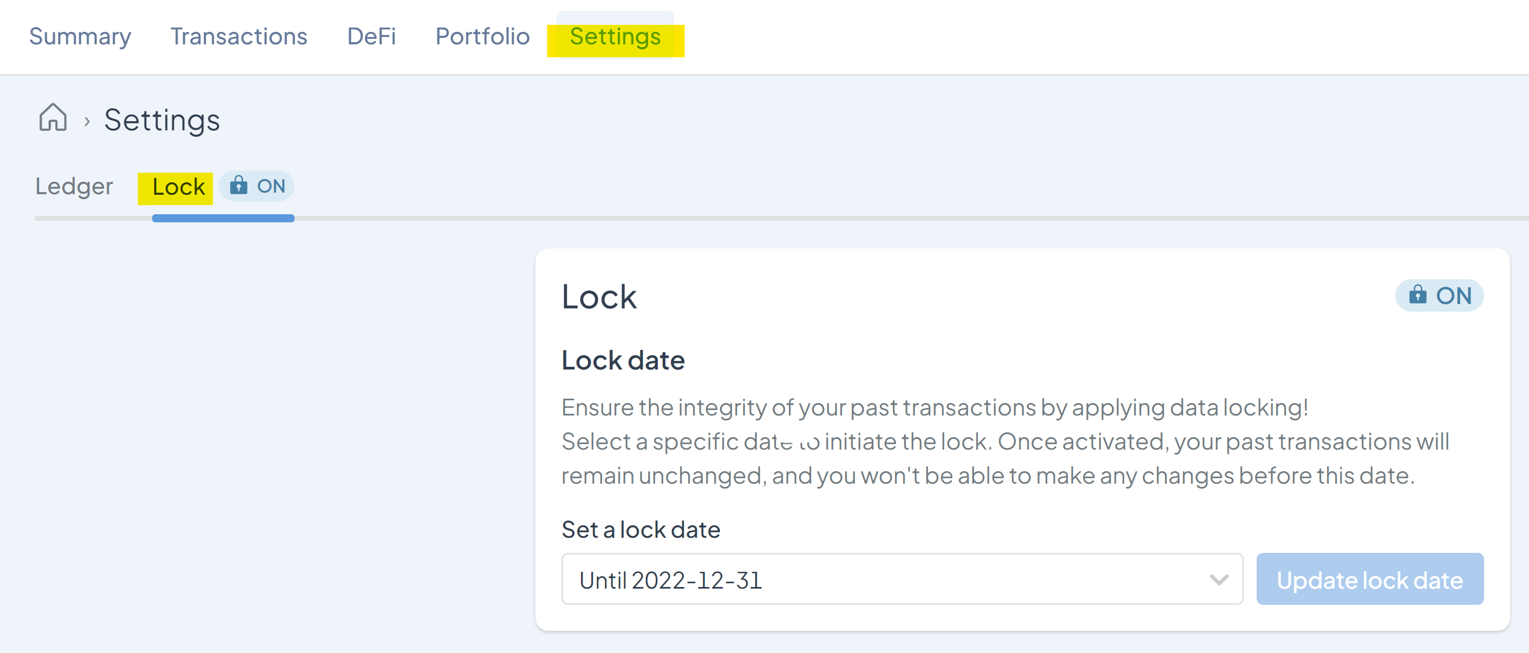Click the lock icon inside the tab's ON badge
The image size is (1529, 653).
(x=239, y=186)
